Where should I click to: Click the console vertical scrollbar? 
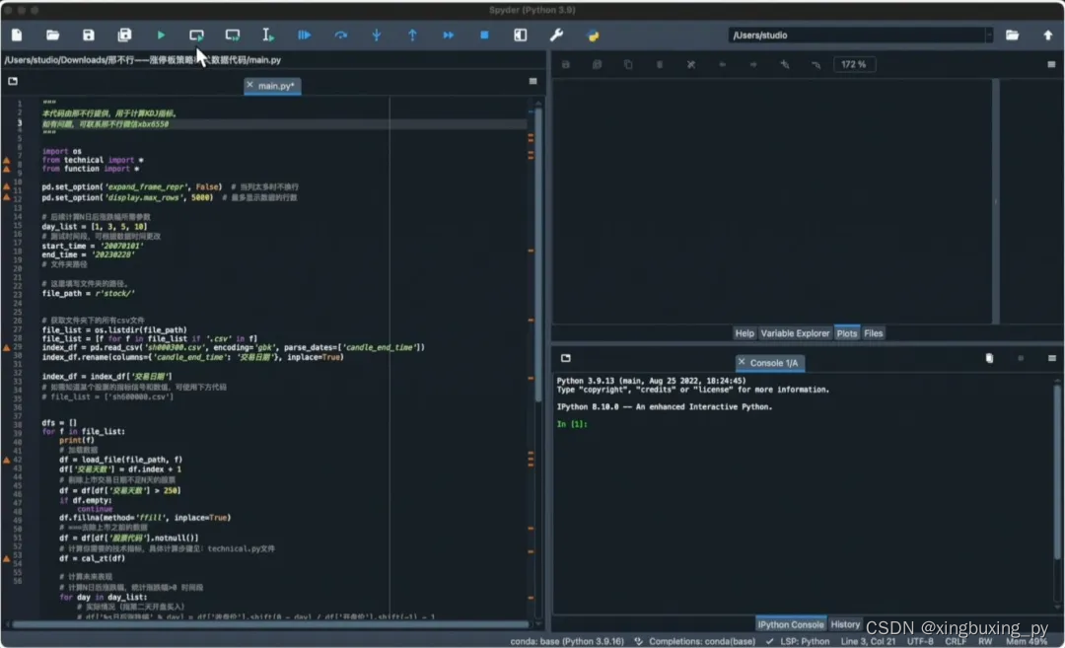click(x=1057, y=472)
